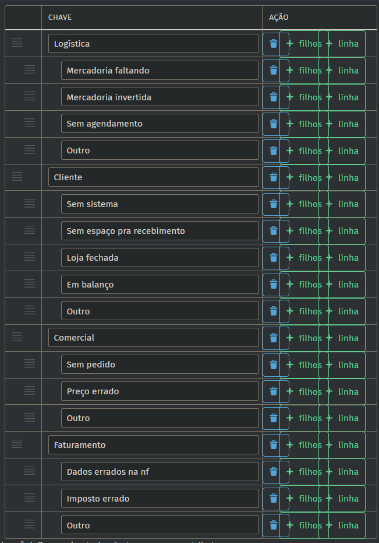Click + filhos on the Cliente row
This screenshot has width=379, height=543.
tap(304, 178)
